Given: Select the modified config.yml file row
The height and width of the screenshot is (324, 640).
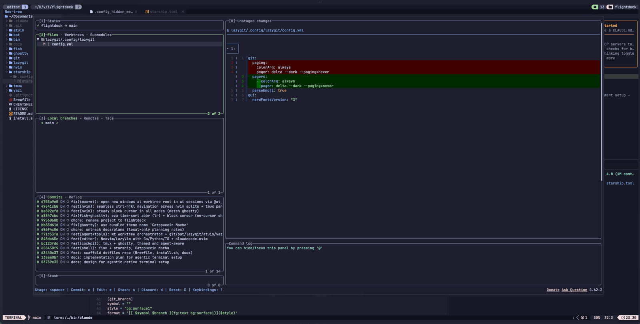Looking at the screenshot, I should point(130,44).
